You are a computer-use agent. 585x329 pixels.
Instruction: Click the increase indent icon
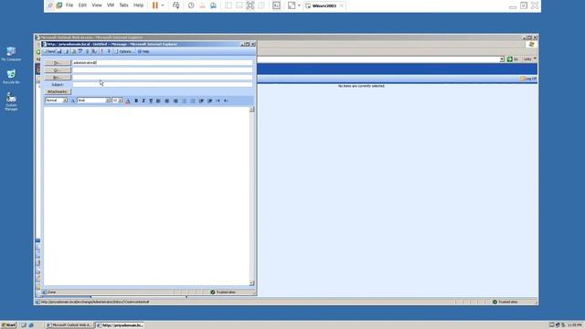210,101
